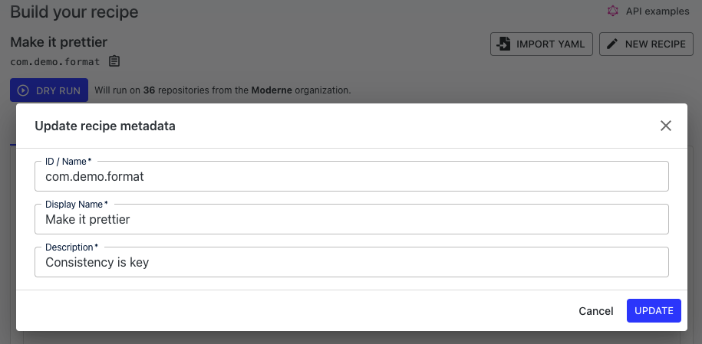This screenshot has height=344, width=702.
Task: Copy recipe ID using the clipboard icon
Action: click(114, 61)
